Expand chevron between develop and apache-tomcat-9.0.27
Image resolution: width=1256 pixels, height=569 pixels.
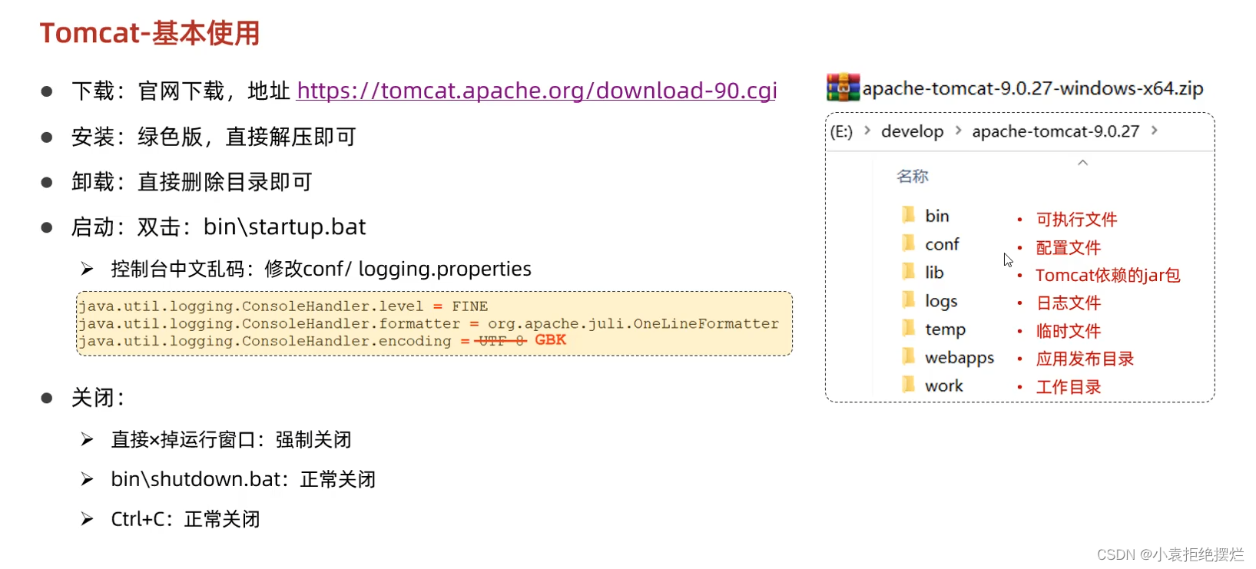pyautogui.click(x=958, y=131)
